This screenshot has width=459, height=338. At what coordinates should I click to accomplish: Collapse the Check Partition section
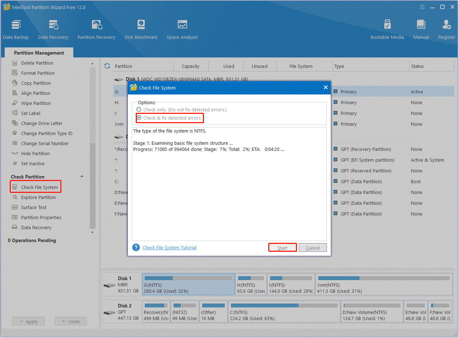point(82,176)
